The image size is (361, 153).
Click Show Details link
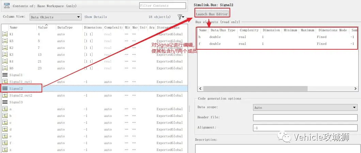coord(96,17)
